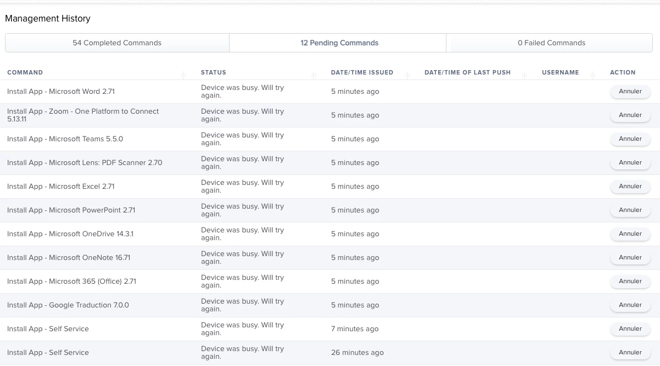Cancel the Microsoft Teams 5.5.0 install
This screenshot has width=660, height=366.
tap(630, 139)
